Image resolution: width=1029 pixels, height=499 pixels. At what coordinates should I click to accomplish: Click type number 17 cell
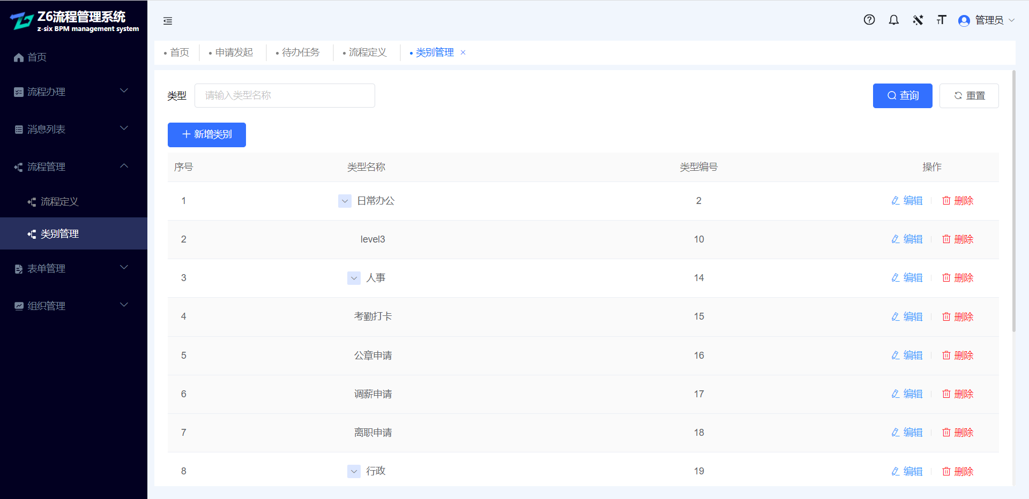pos(699,394)
